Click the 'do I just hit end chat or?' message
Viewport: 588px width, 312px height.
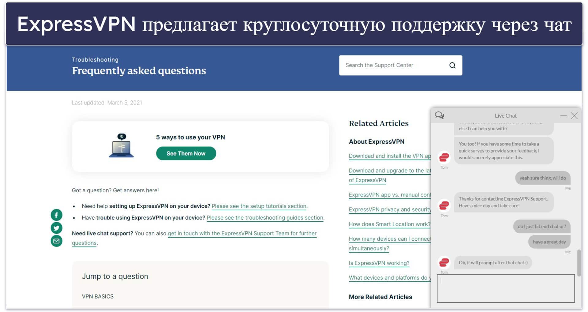(x=542, y=227)
